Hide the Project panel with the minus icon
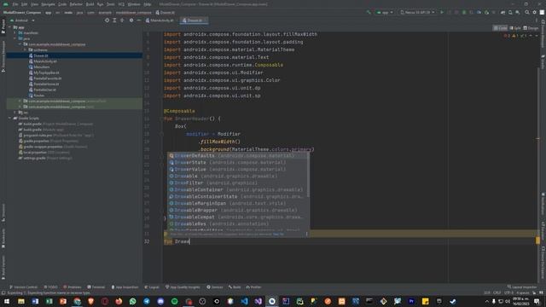The image size is (546, 307). 138,20
